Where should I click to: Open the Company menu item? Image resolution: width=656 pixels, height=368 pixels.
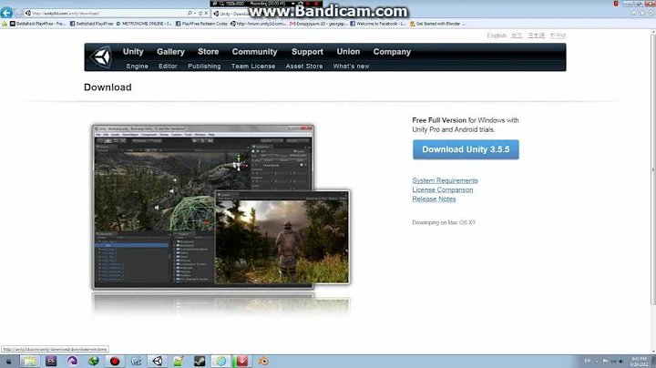pos(392,52)
